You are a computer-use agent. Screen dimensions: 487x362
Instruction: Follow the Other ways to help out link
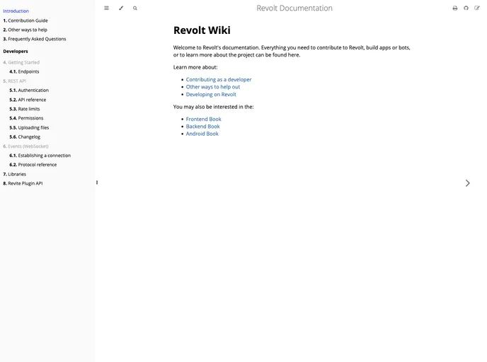tap(213, 87)
